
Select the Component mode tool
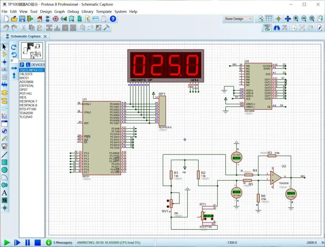click(5, 55)
